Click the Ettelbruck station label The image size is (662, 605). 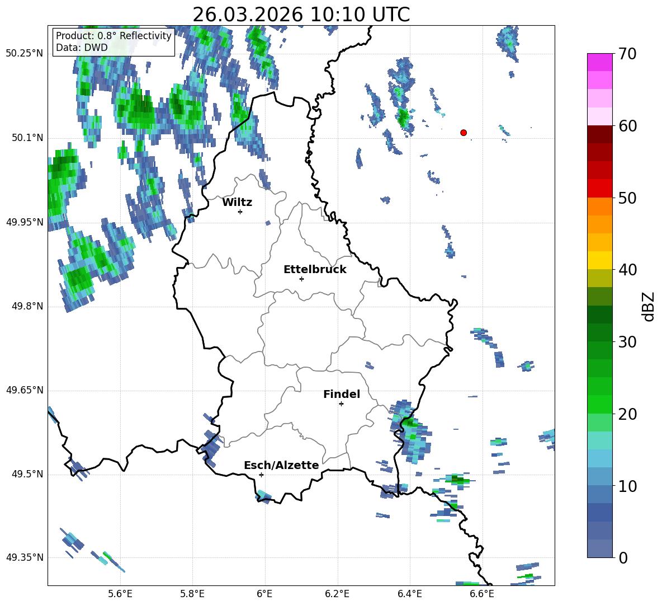pyautogui.click(x=315, y=270)
